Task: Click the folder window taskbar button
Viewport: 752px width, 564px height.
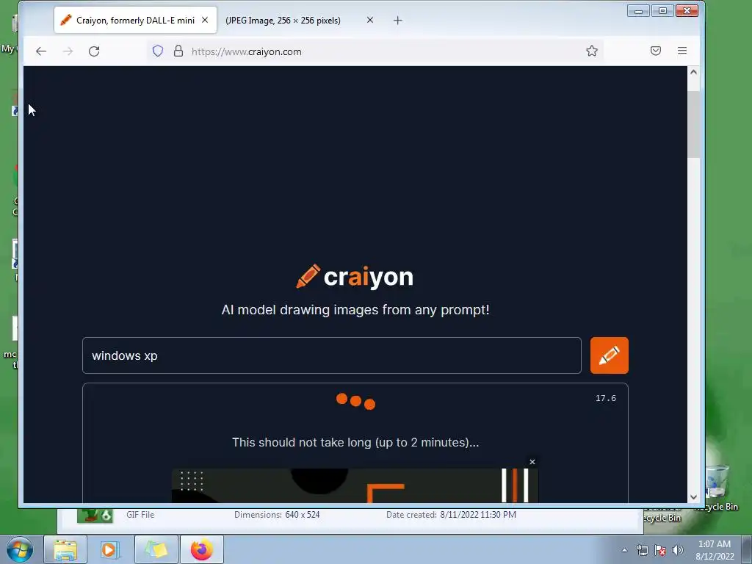Action: (156, 549)
